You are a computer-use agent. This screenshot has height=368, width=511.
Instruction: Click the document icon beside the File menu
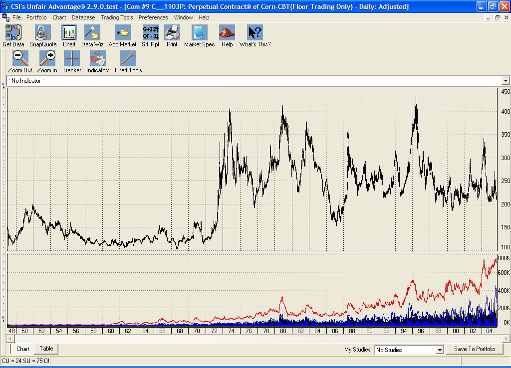[5, 17]
